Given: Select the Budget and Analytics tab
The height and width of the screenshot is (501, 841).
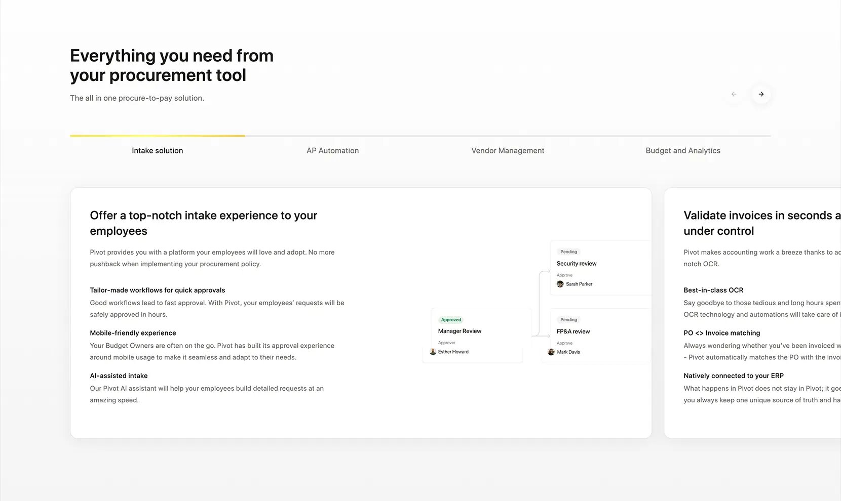Looking at the screenshot, I should point(683,151).
